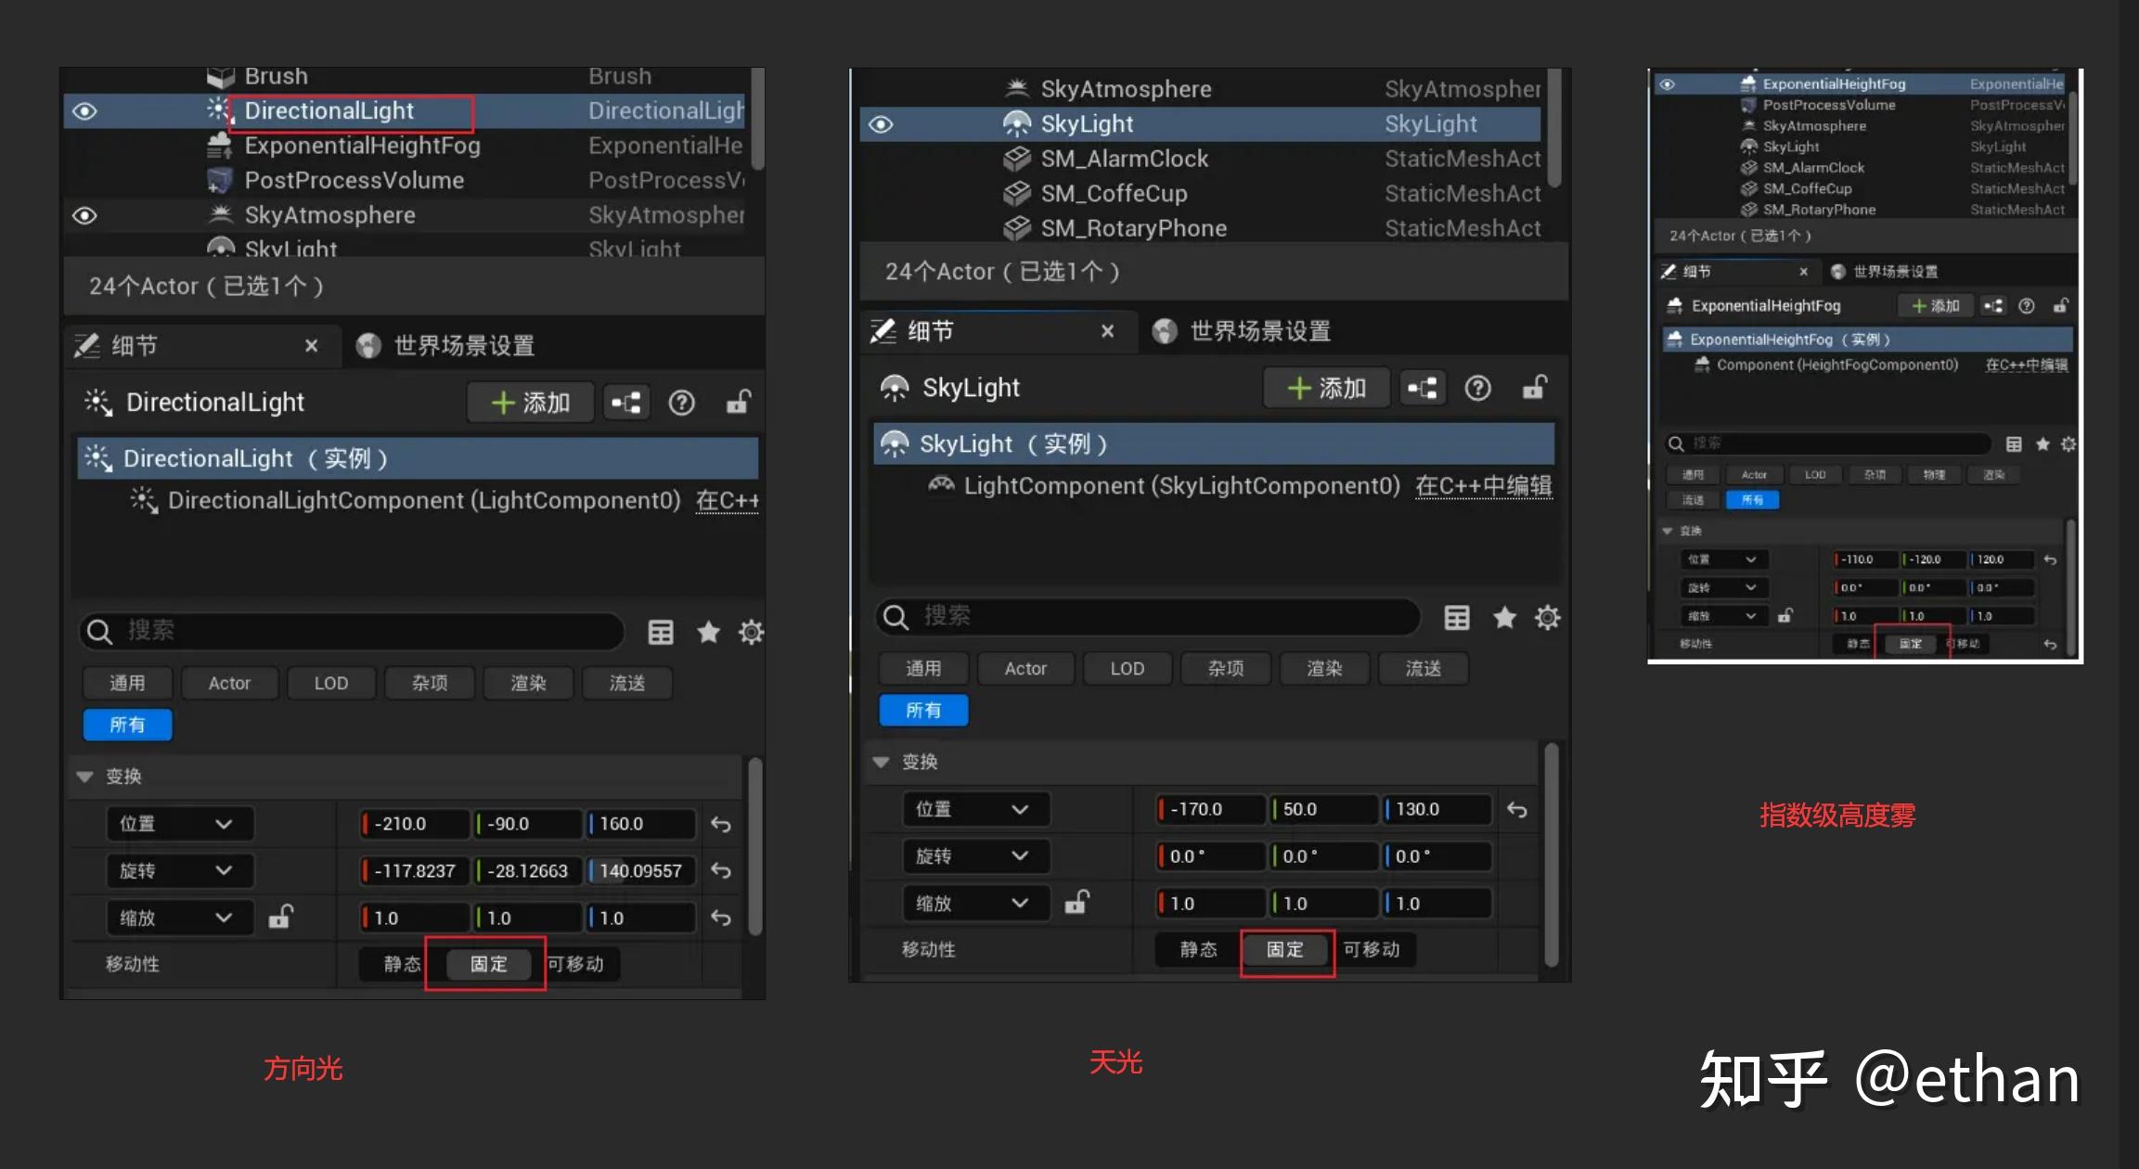Hide DirectionalLight using the outliner eye toggle
The image size is (2139, 1169).
84,110
